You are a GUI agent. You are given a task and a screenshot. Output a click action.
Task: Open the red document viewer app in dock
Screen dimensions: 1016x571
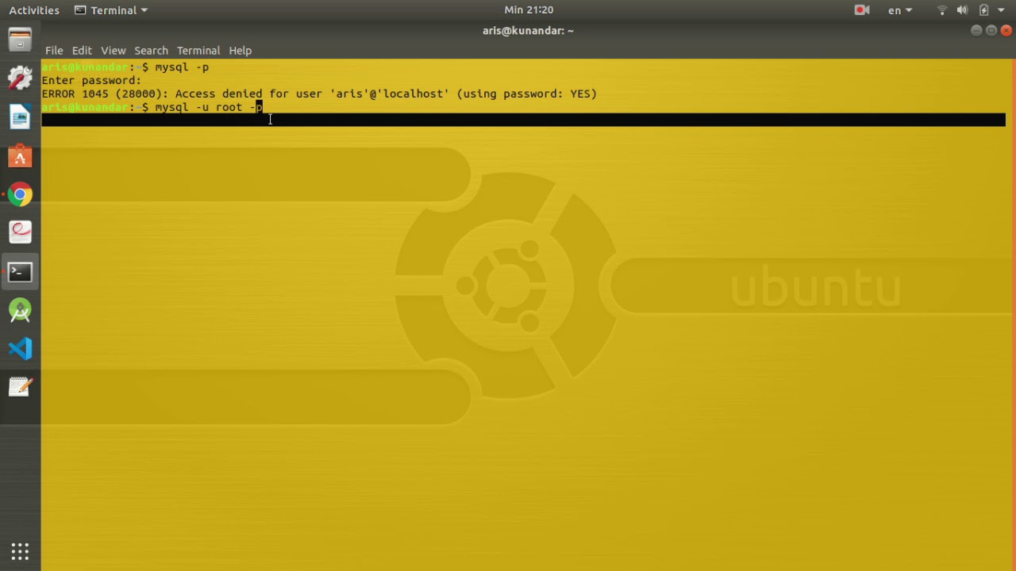click(20, 232)
